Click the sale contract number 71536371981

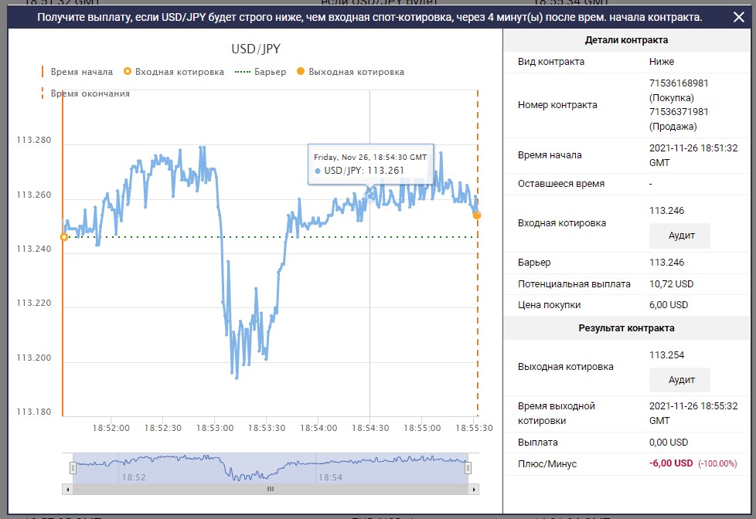(x=679, y=112)
